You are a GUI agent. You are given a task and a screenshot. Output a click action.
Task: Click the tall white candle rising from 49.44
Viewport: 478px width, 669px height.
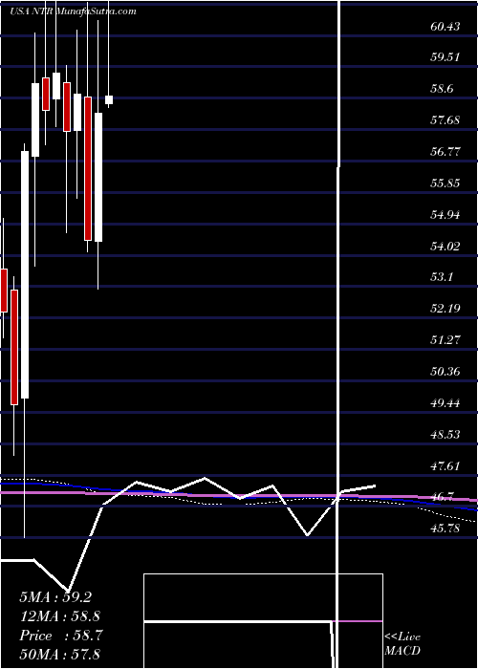pyautogui.click(x=25, y=275)
